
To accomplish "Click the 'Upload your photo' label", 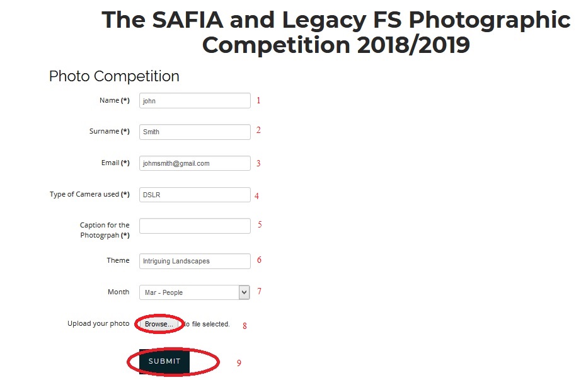I will click(98, 323).
